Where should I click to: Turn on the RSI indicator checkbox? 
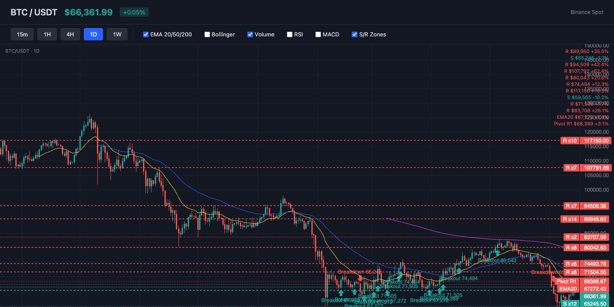[289, 34]
